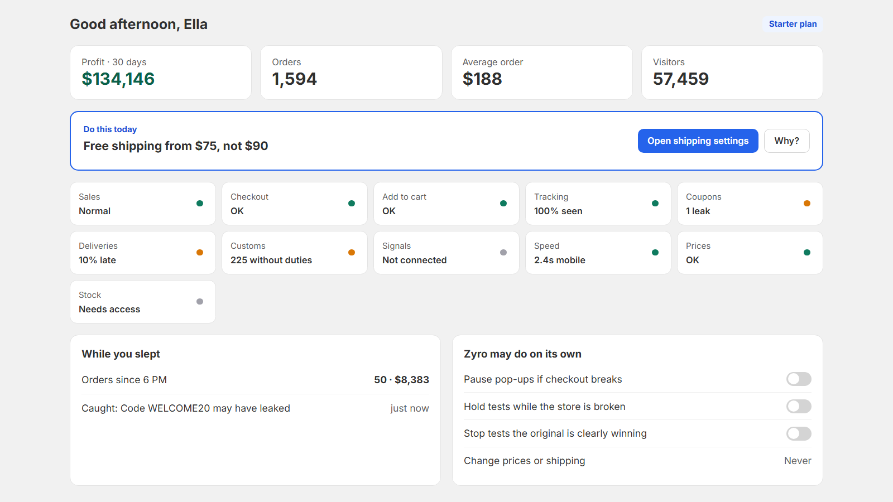Open the Prices status tile
This screenshot has height=502, width=893.
click(x=750, y=253)
